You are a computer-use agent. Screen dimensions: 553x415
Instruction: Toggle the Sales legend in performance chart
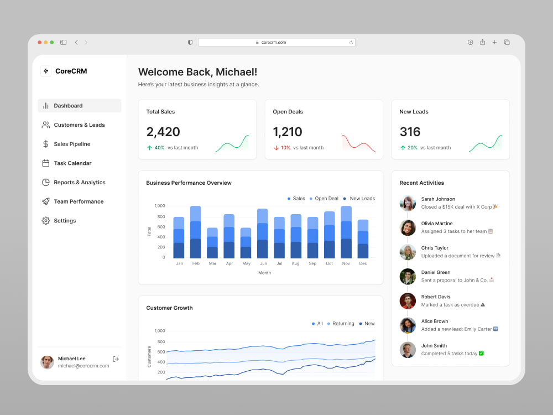pos(296,199)
